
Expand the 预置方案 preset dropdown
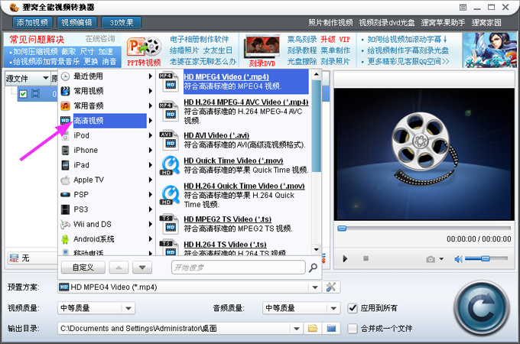coord(315,287)
